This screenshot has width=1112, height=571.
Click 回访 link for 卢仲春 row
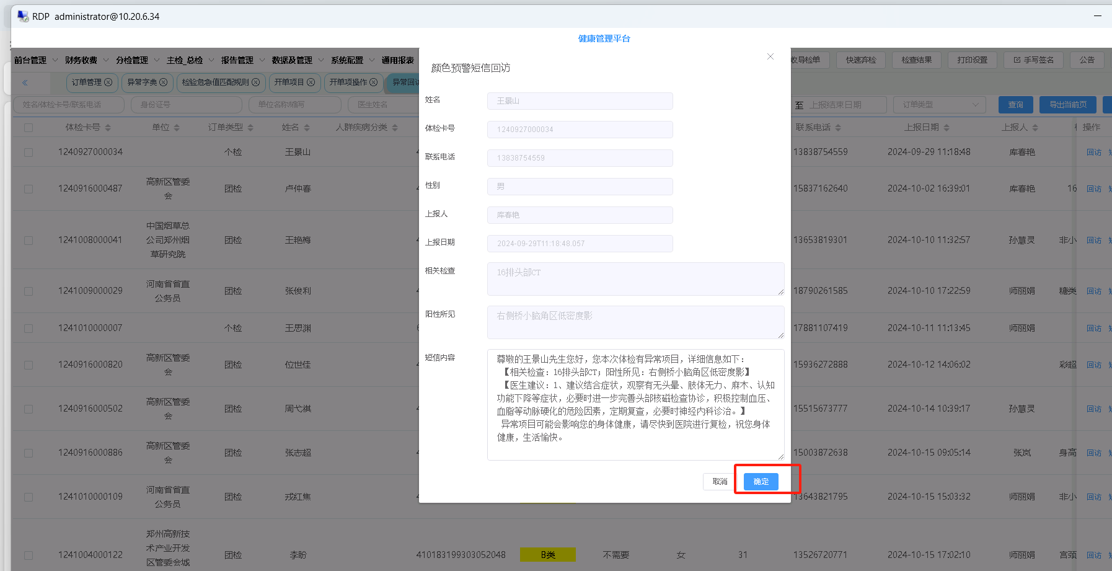1094,189
